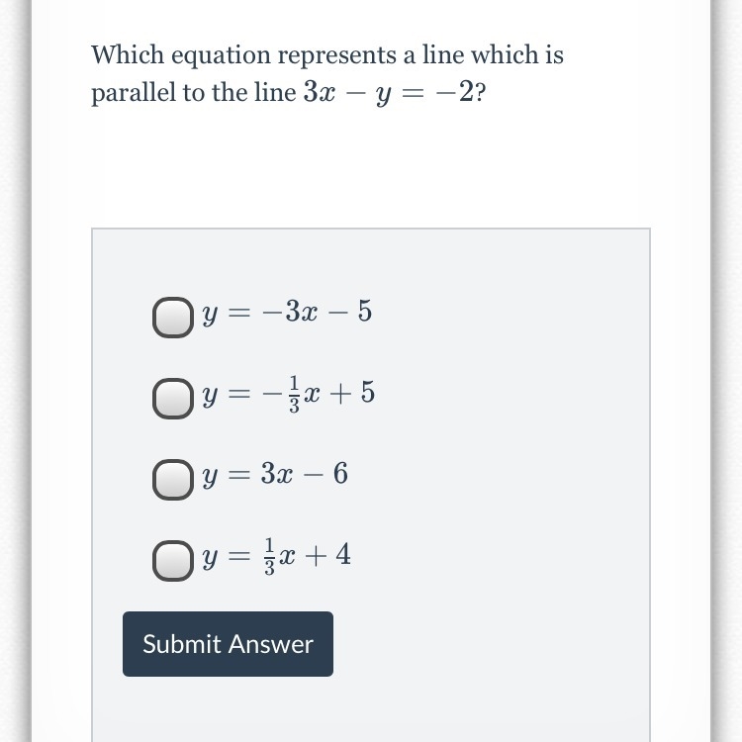The height and width of the screenshot is (742, 742).
Task: Choose the radio button for y = −⅓x + 5
Action: [x=173, y=399]
